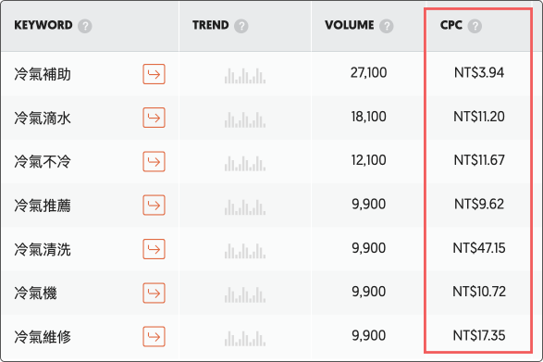This screenshot has width=543, height=362.
Task: Click the NT$47.15 CPC value
Action: coord(479,248)
